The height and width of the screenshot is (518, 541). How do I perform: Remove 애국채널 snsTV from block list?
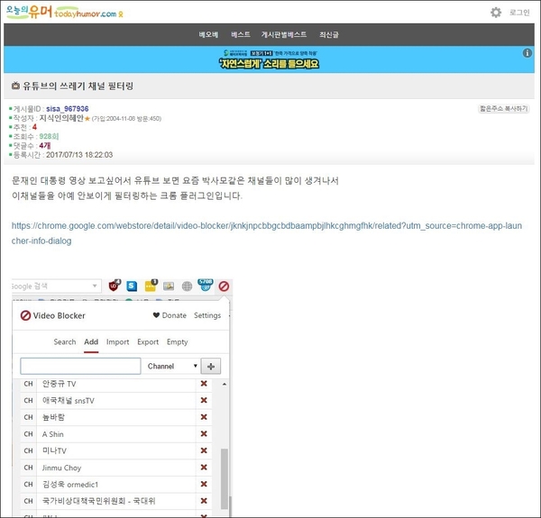click(204, 400)
